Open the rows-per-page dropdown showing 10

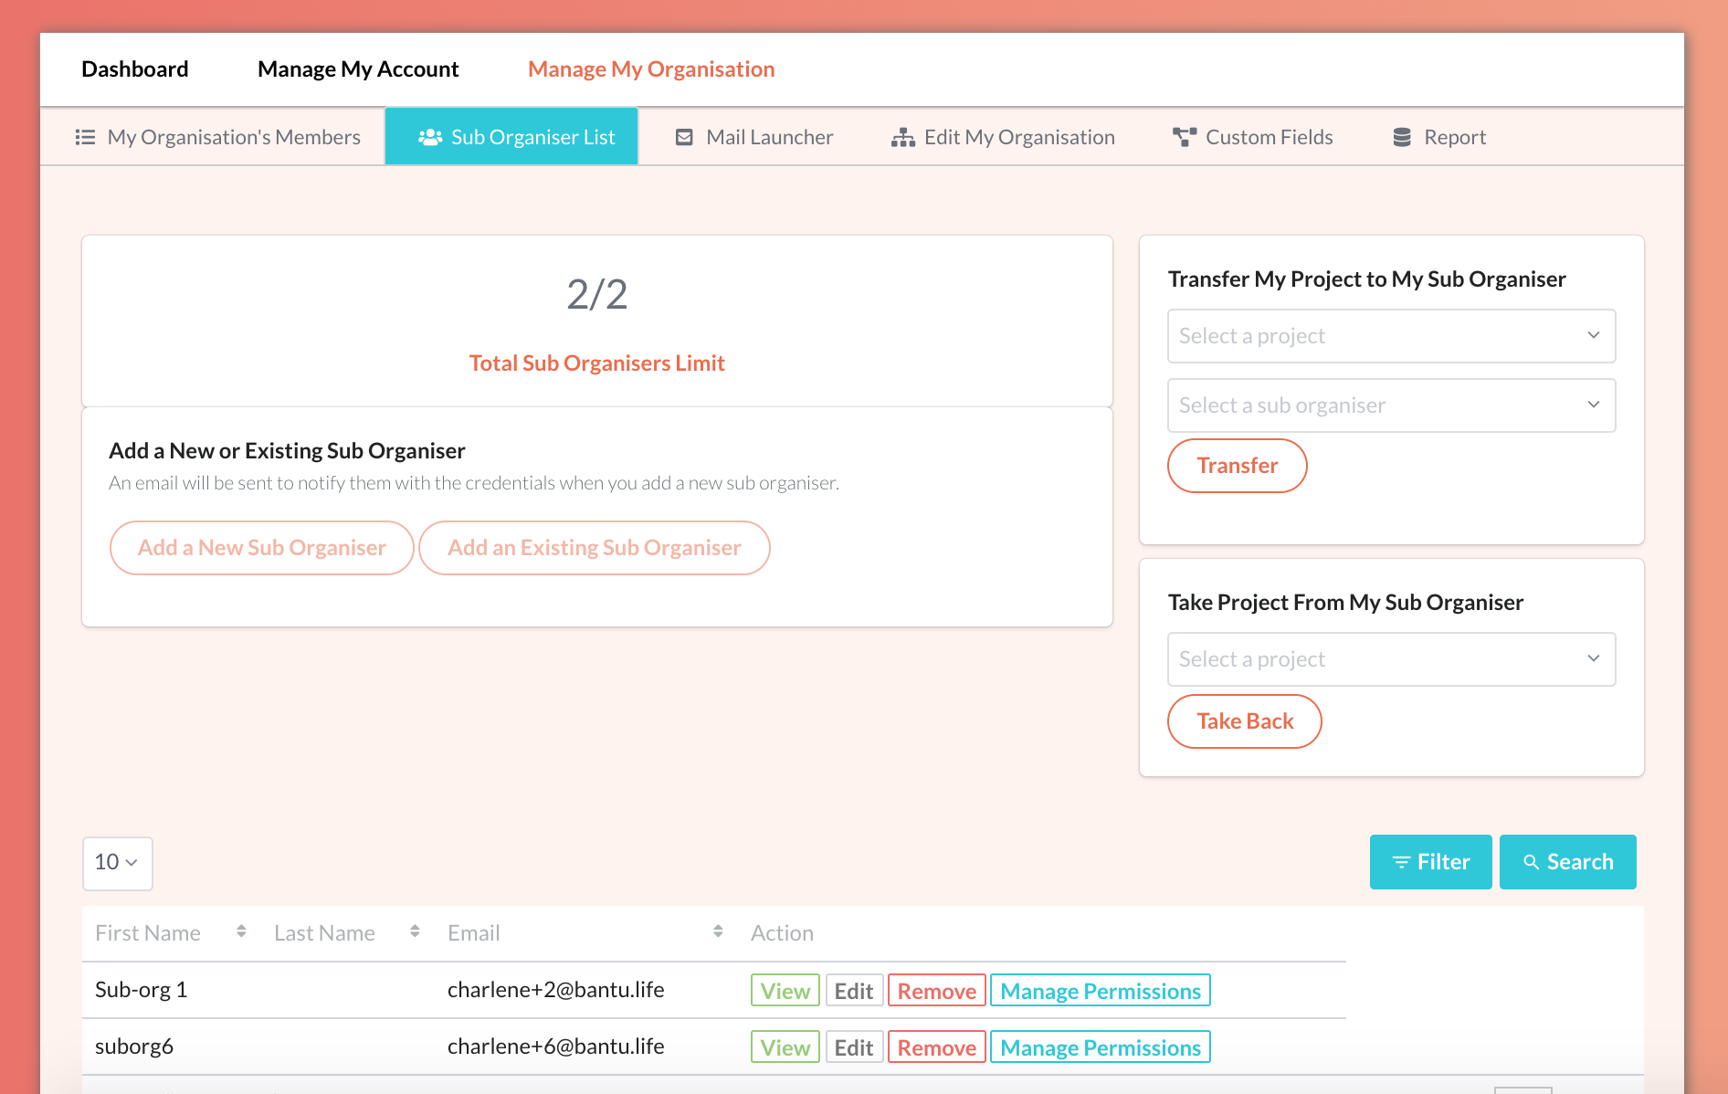click(118, 863)
